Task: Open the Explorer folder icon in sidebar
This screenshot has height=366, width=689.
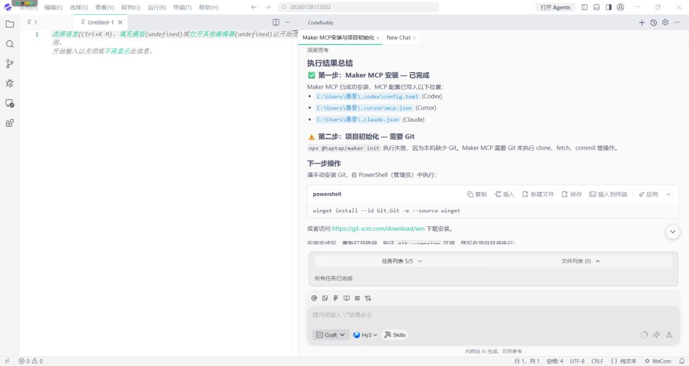Action: (x=10, y=24)
